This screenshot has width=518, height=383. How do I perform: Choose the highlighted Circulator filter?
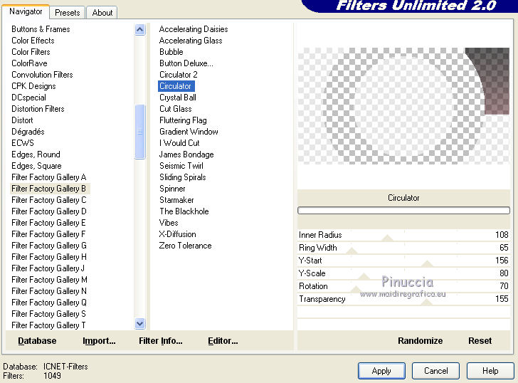coord(176,86)
